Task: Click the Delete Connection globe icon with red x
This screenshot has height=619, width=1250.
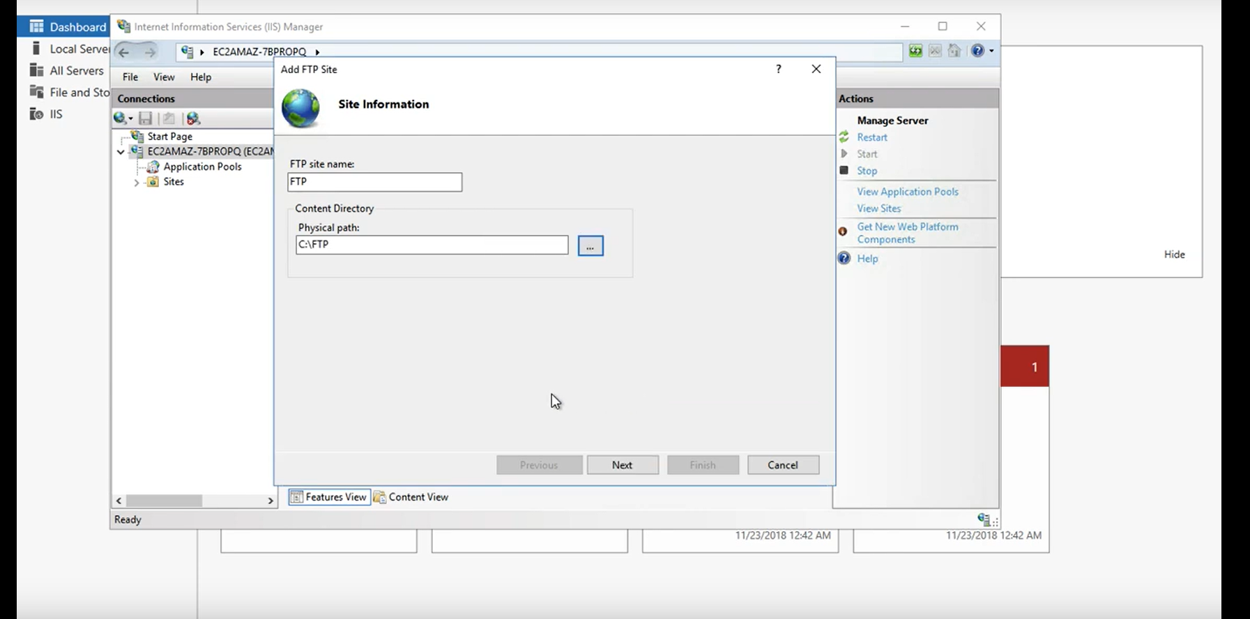Action: 193,119
